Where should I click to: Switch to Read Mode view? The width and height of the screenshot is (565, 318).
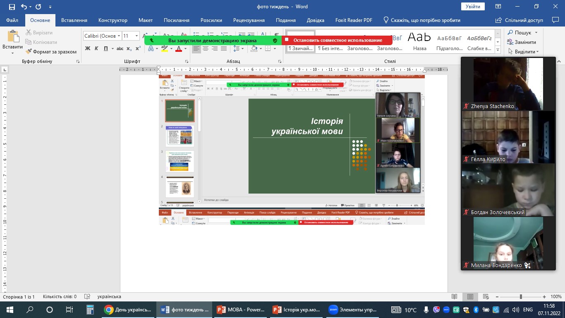(455, 297)
